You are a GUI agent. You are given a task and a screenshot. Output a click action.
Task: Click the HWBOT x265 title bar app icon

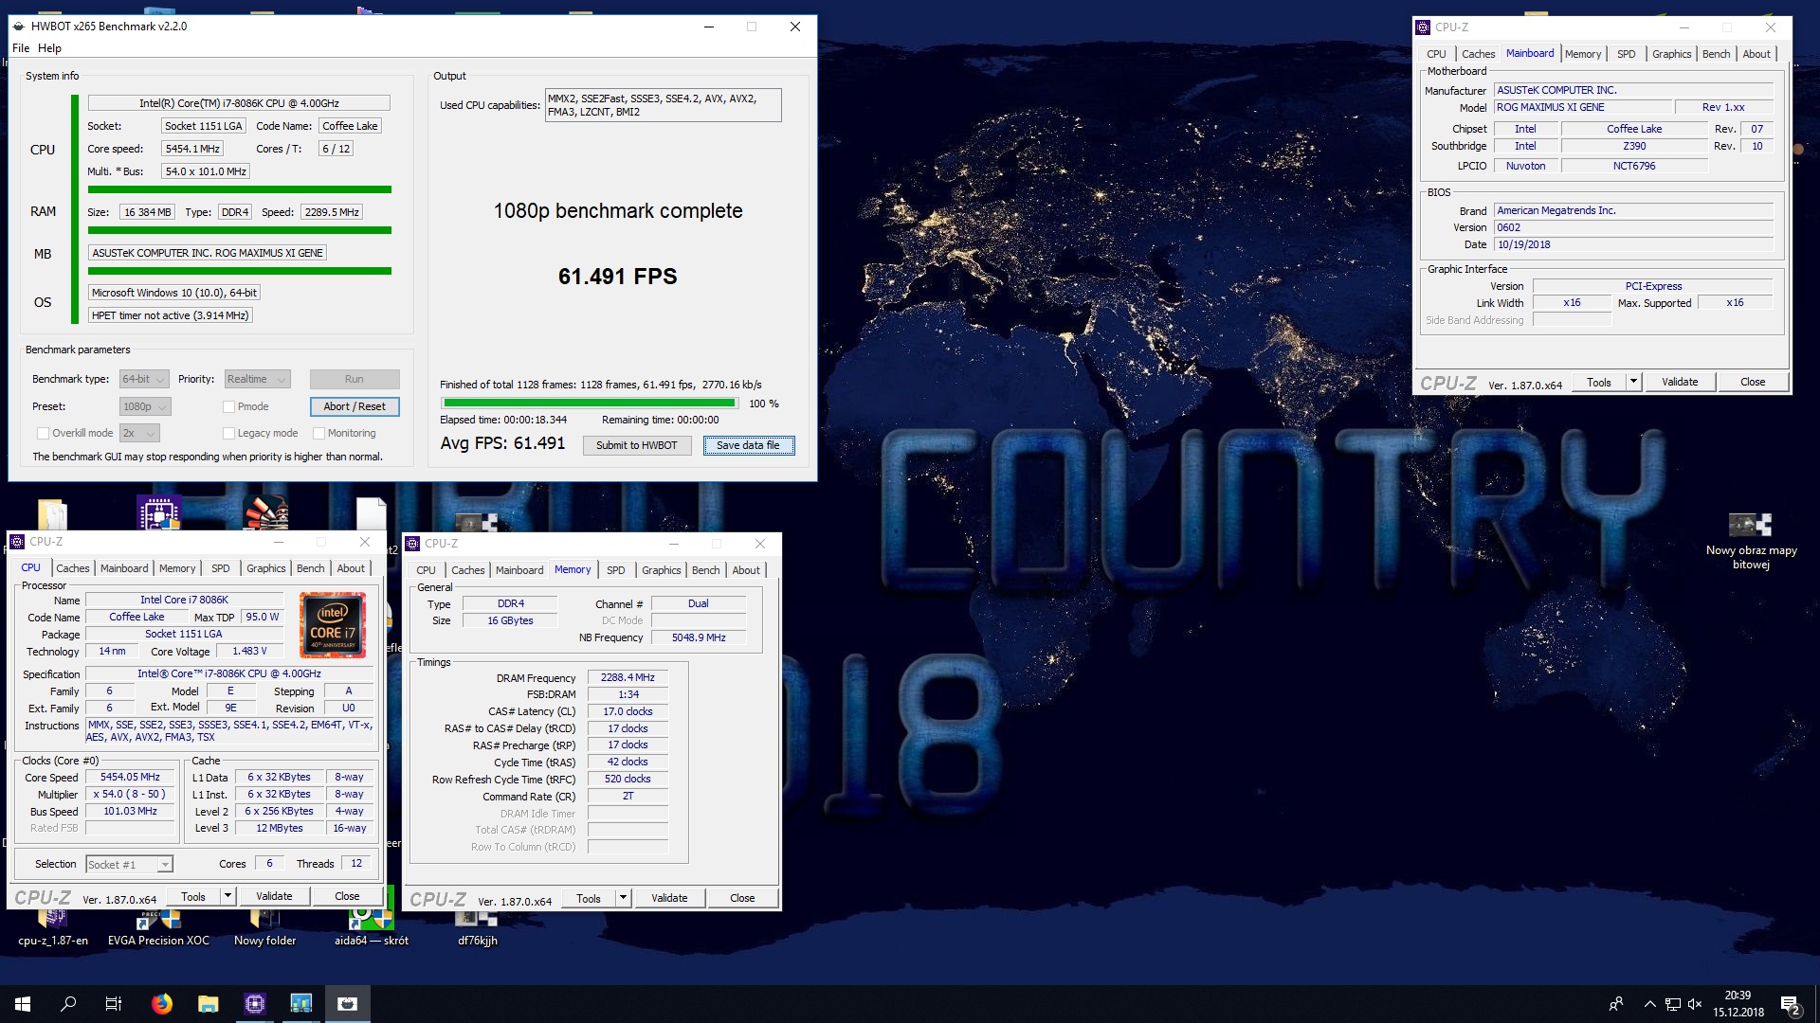(x=19, y=27)
